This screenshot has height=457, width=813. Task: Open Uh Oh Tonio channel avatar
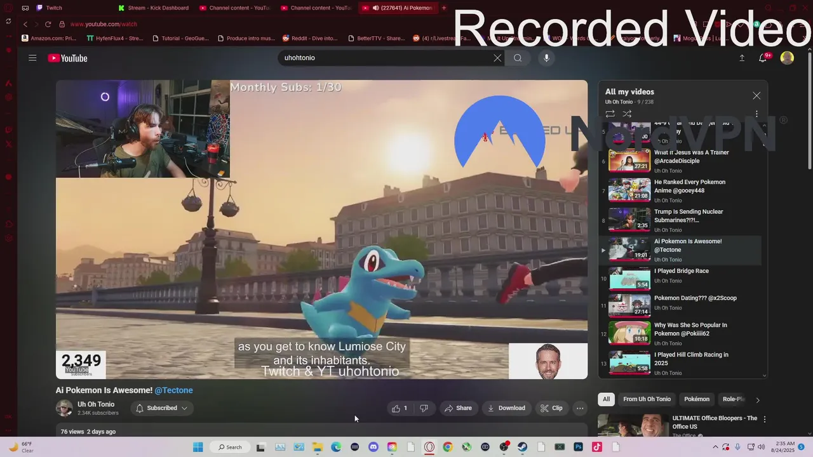[64, 408]
